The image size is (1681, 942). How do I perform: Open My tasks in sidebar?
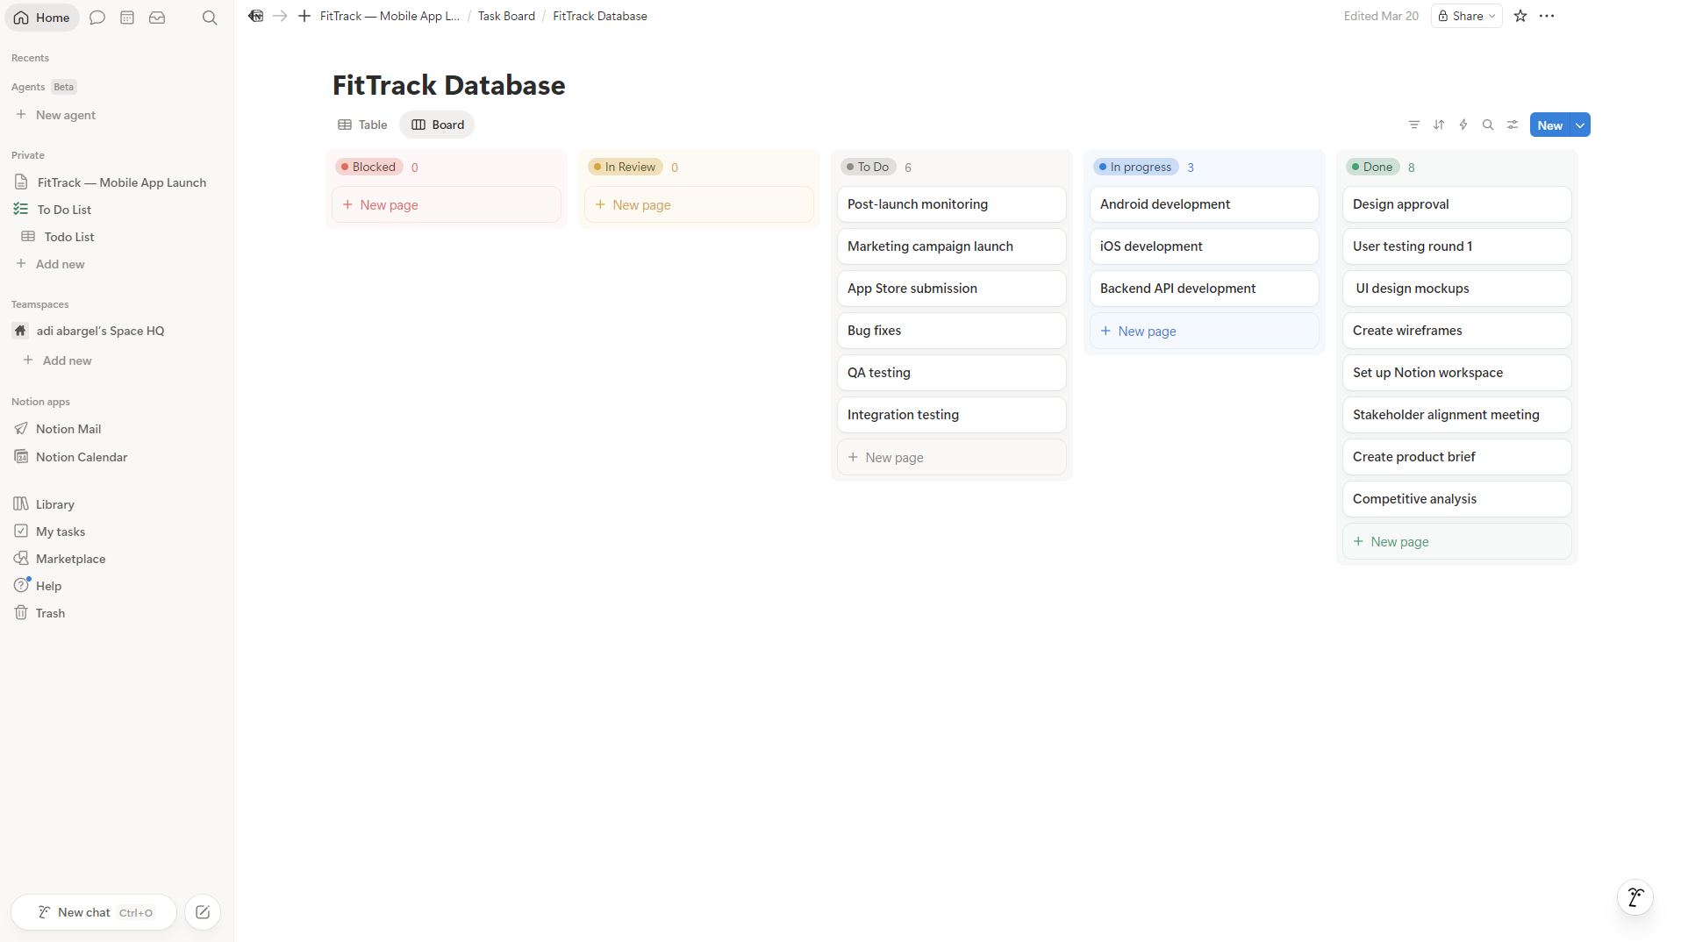[x=61, y=532]
